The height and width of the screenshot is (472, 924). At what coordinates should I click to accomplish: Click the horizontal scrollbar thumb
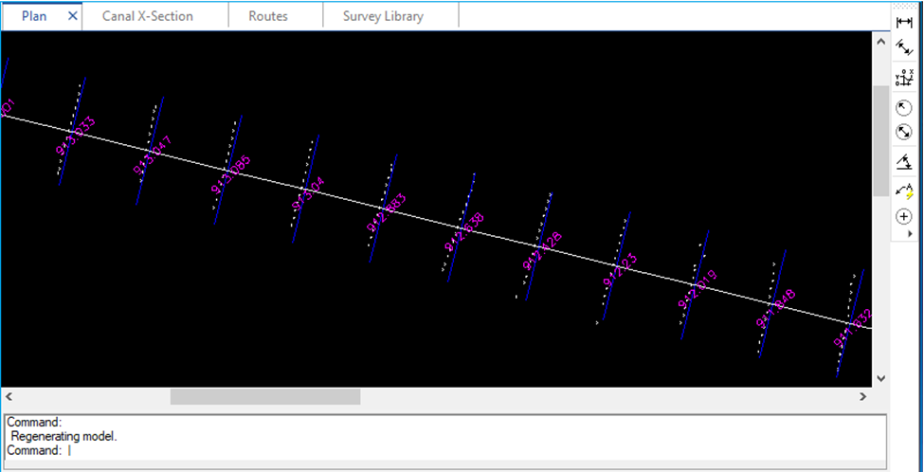[264, 396]
